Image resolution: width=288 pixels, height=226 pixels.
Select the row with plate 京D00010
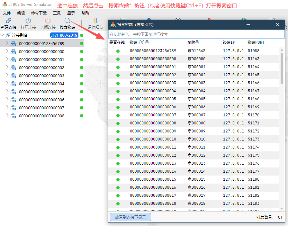[x=196, y=139]
